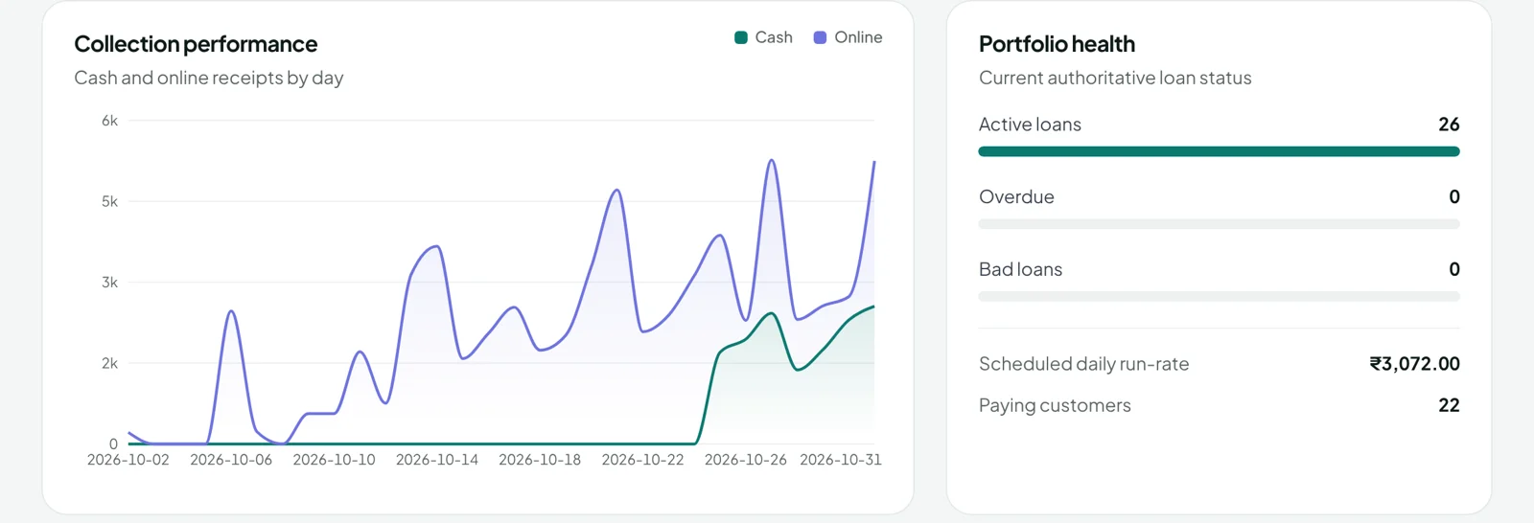
Task: Click the 2026-10-06 x-axis label
Action: [231, 460]
